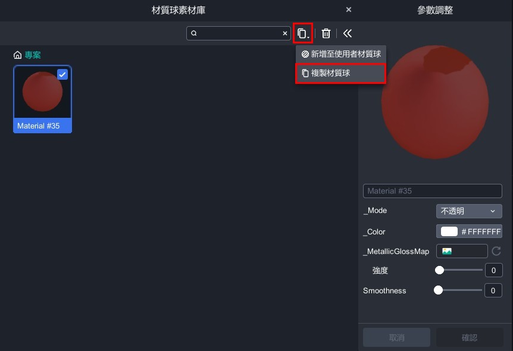Click the trash delete icon

point(326,33)
